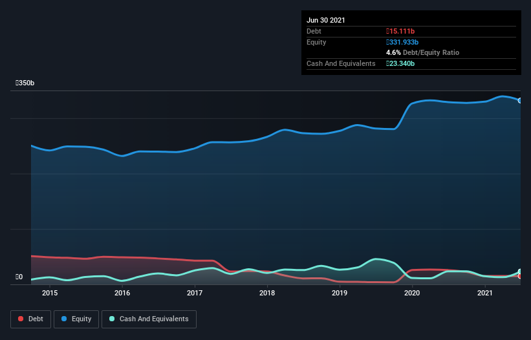Viewport: 531px width, 340px height.
Task: Click the 331.933b equity value in tooltip
Action: [x=402, y=42]
